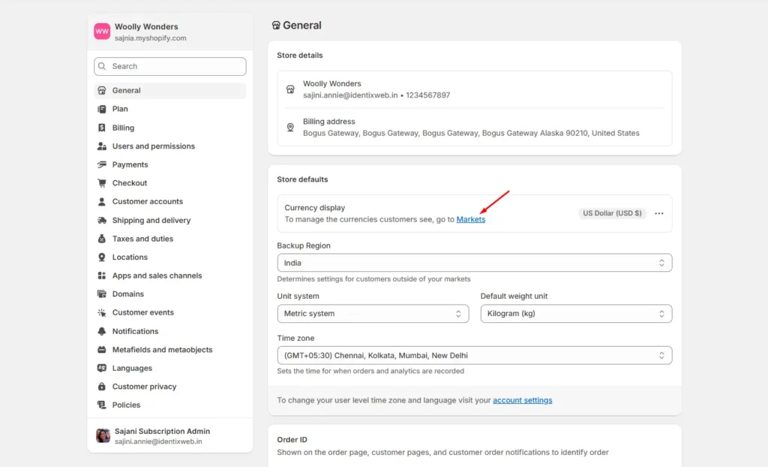Click the Notifications bell icon
Viewport: 768px width, 467px height.
pos(102,331)
